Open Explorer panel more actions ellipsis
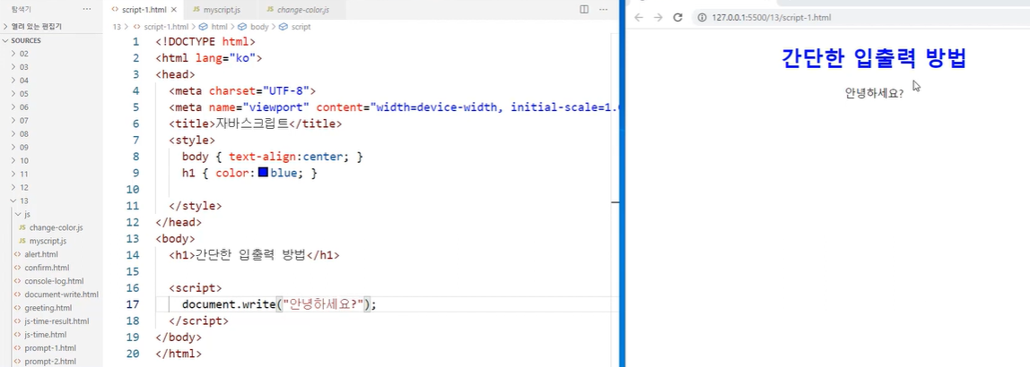Viewport: 1030px width, 367px height. click(87, 9)
